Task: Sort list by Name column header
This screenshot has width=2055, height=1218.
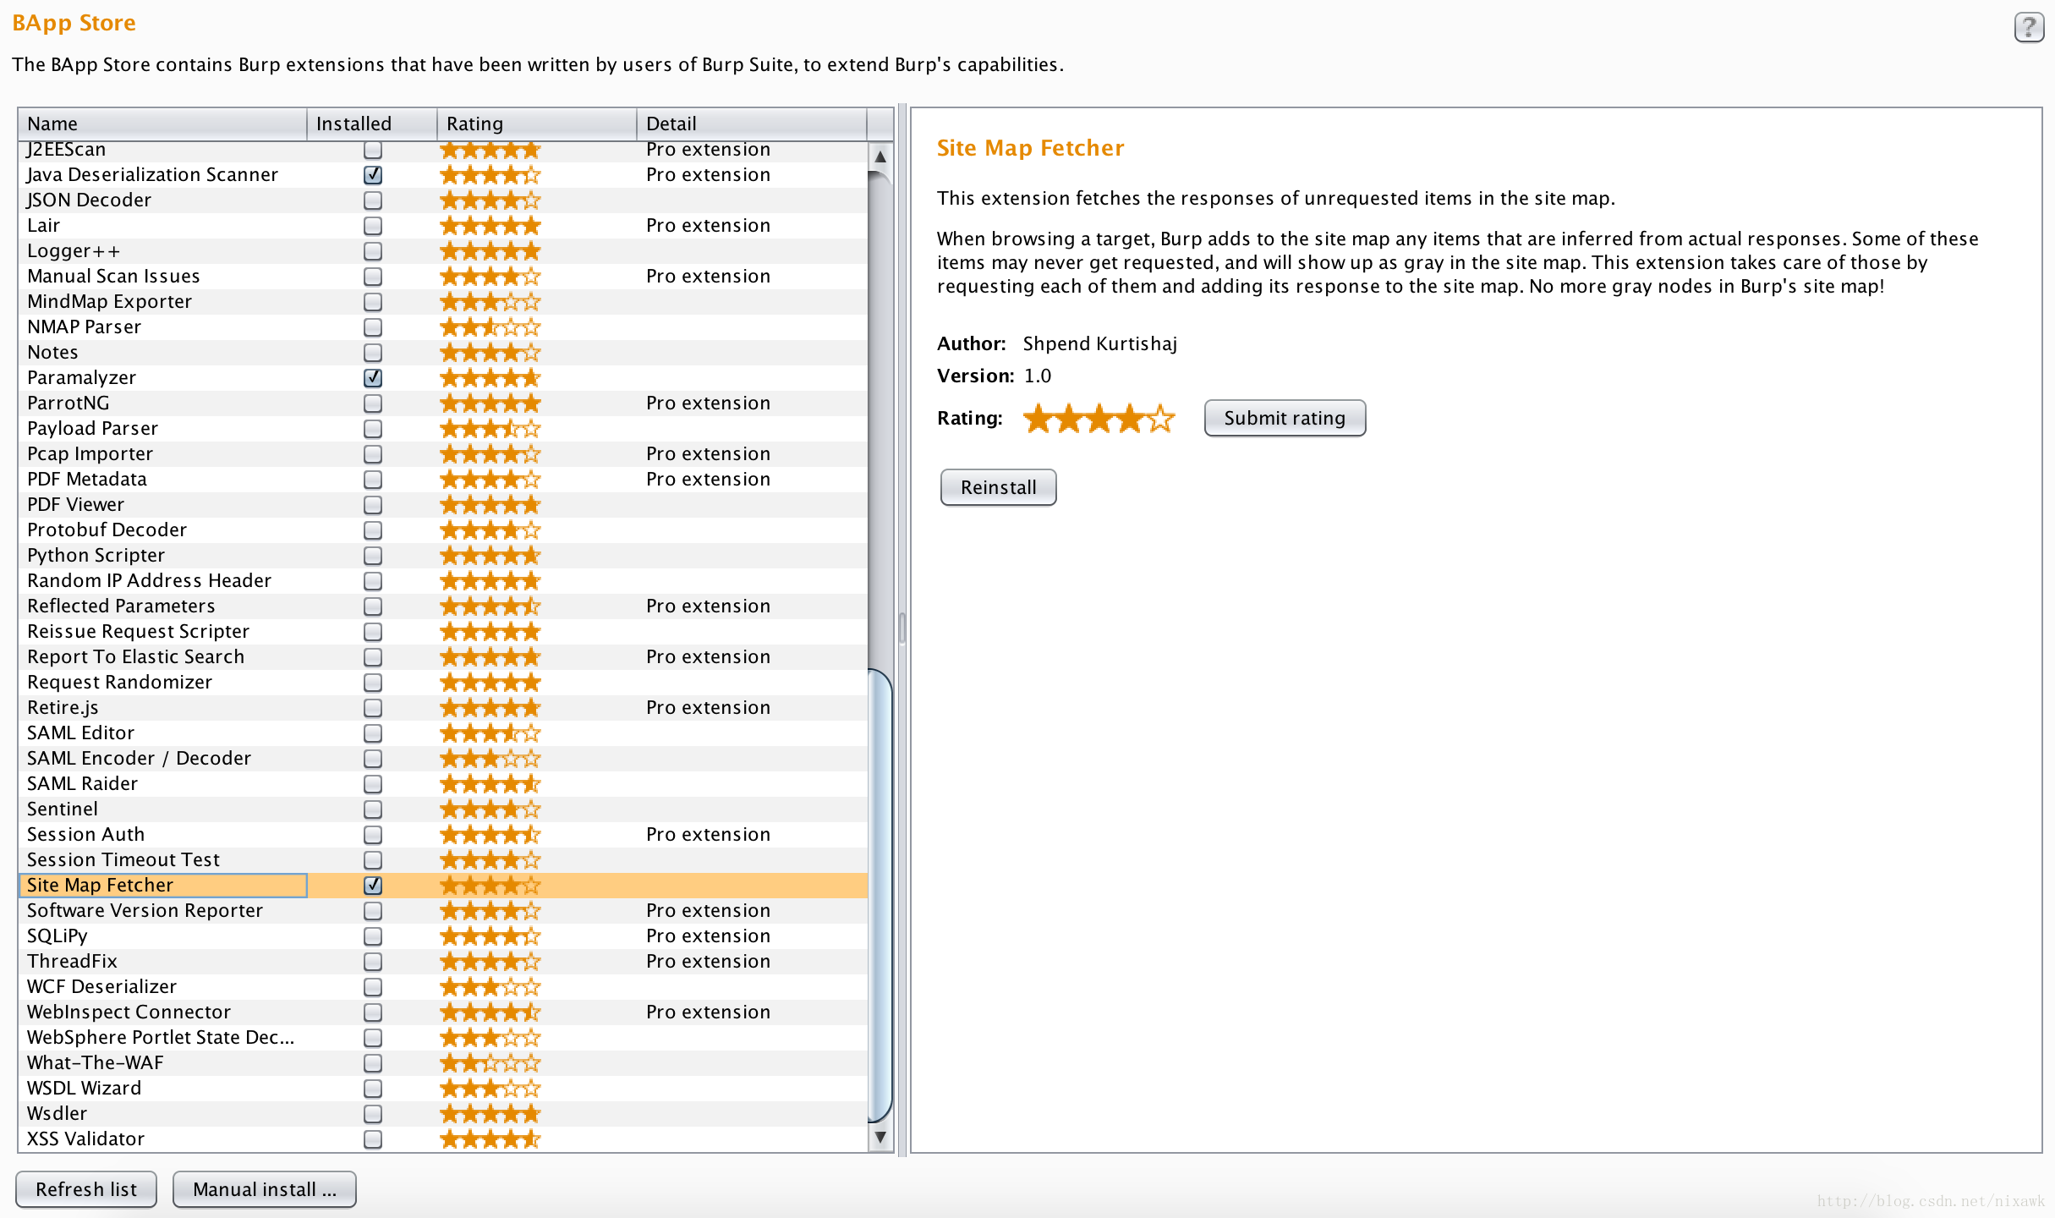Action: [162, 123]
